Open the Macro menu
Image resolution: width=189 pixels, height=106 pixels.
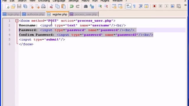point(85,1)
